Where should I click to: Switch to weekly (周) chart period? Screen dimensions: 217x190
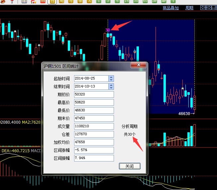pos(61,2)
